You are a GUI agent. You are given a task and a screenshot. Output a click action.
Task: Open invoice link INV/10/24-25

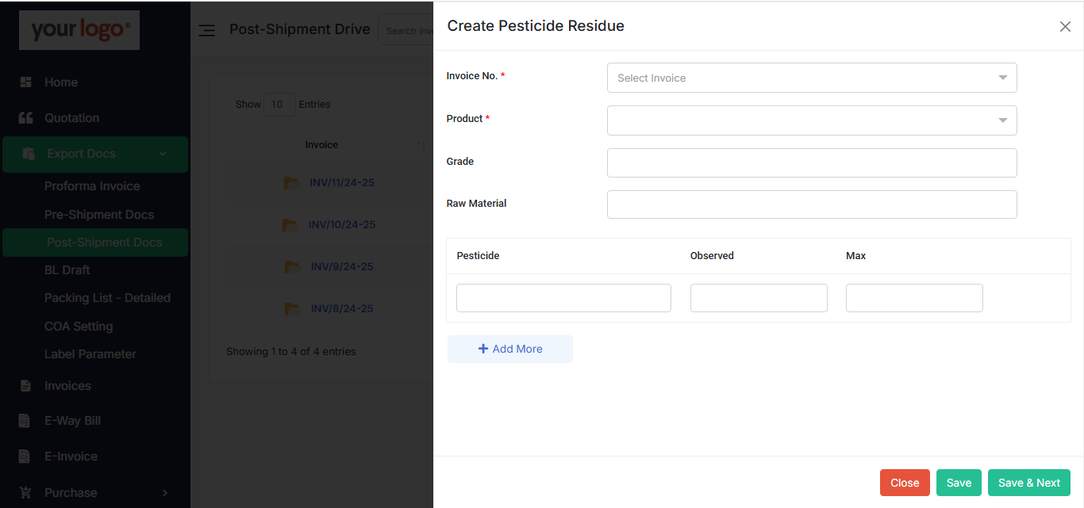pos(342,225)
